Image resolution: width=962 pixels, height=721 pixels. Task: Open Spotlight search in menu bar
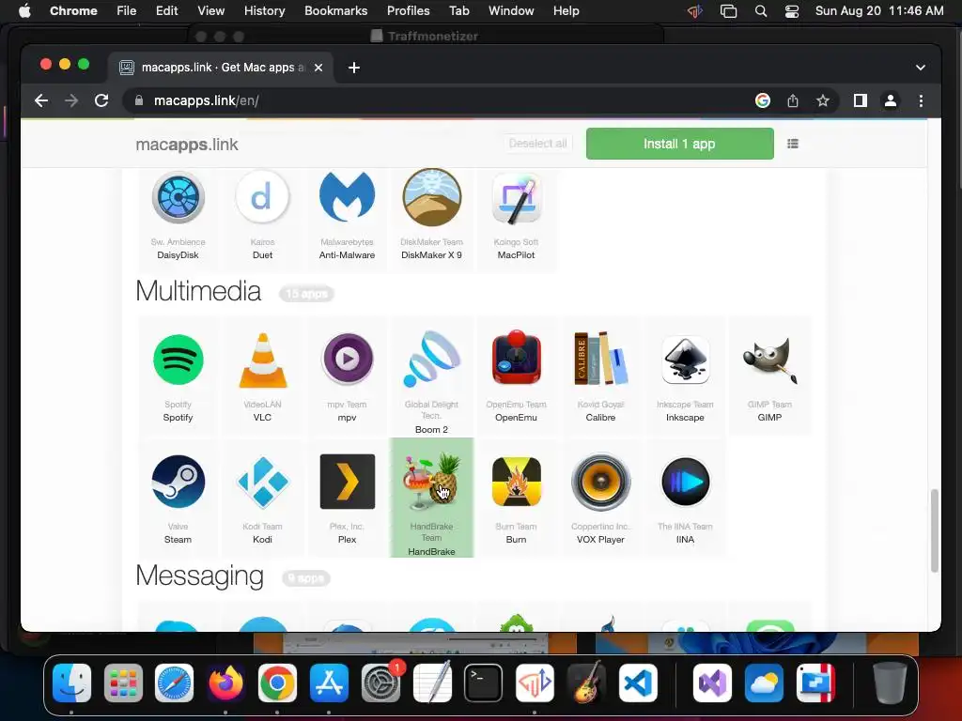coord(761,11)
